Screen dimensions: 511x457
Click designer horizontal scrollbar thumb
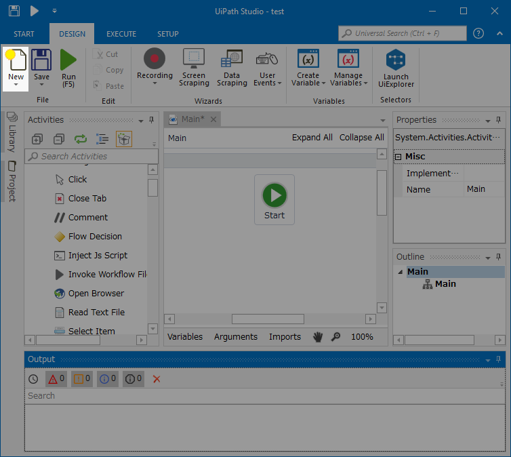pyautogui.click(x=268, y=319)
